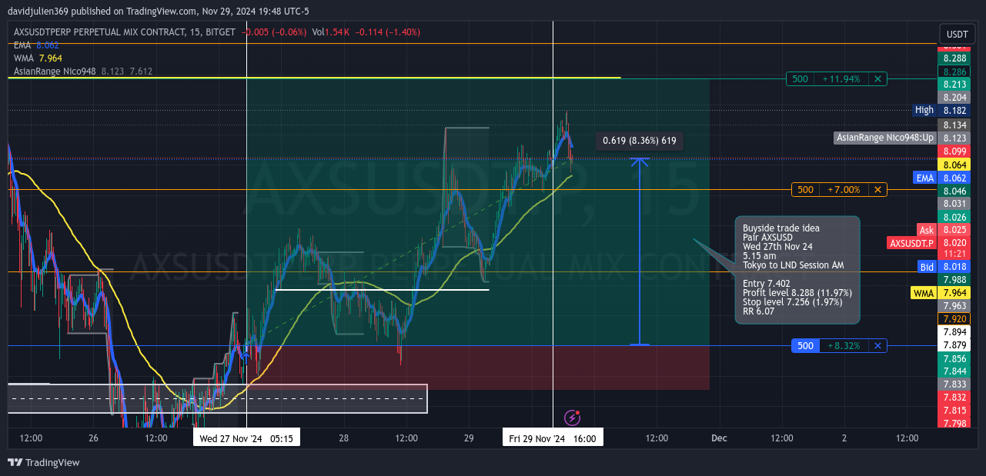This screenshot has width=986, height=476.
Task: Click the Fri 29 Nov '24 16:00 date marker
Action: pyautogui.click(x=553, y=438)
